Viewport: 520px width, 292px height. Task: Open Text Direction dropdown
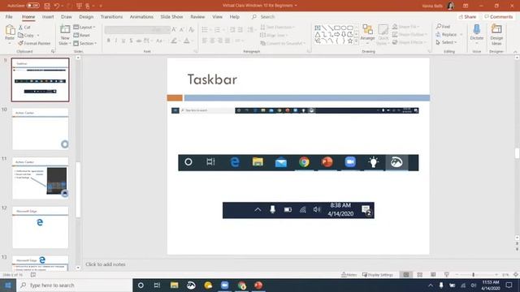pos(278,27)
